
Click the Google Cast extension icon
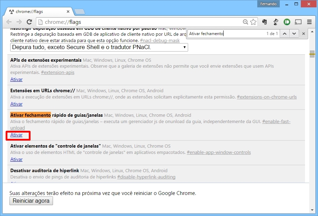[298, 22]
